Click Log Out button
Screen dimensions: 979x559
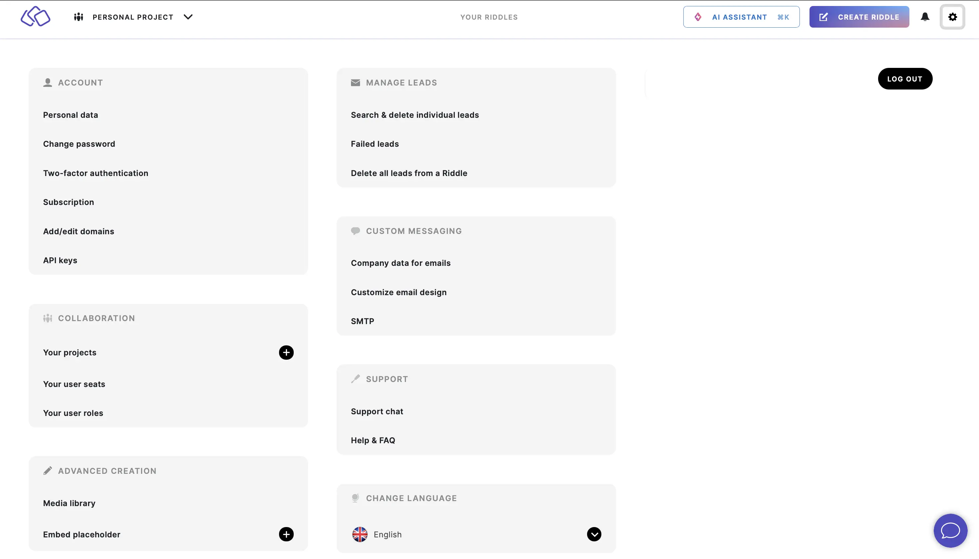pyautogui.click(x=904, y=79)
